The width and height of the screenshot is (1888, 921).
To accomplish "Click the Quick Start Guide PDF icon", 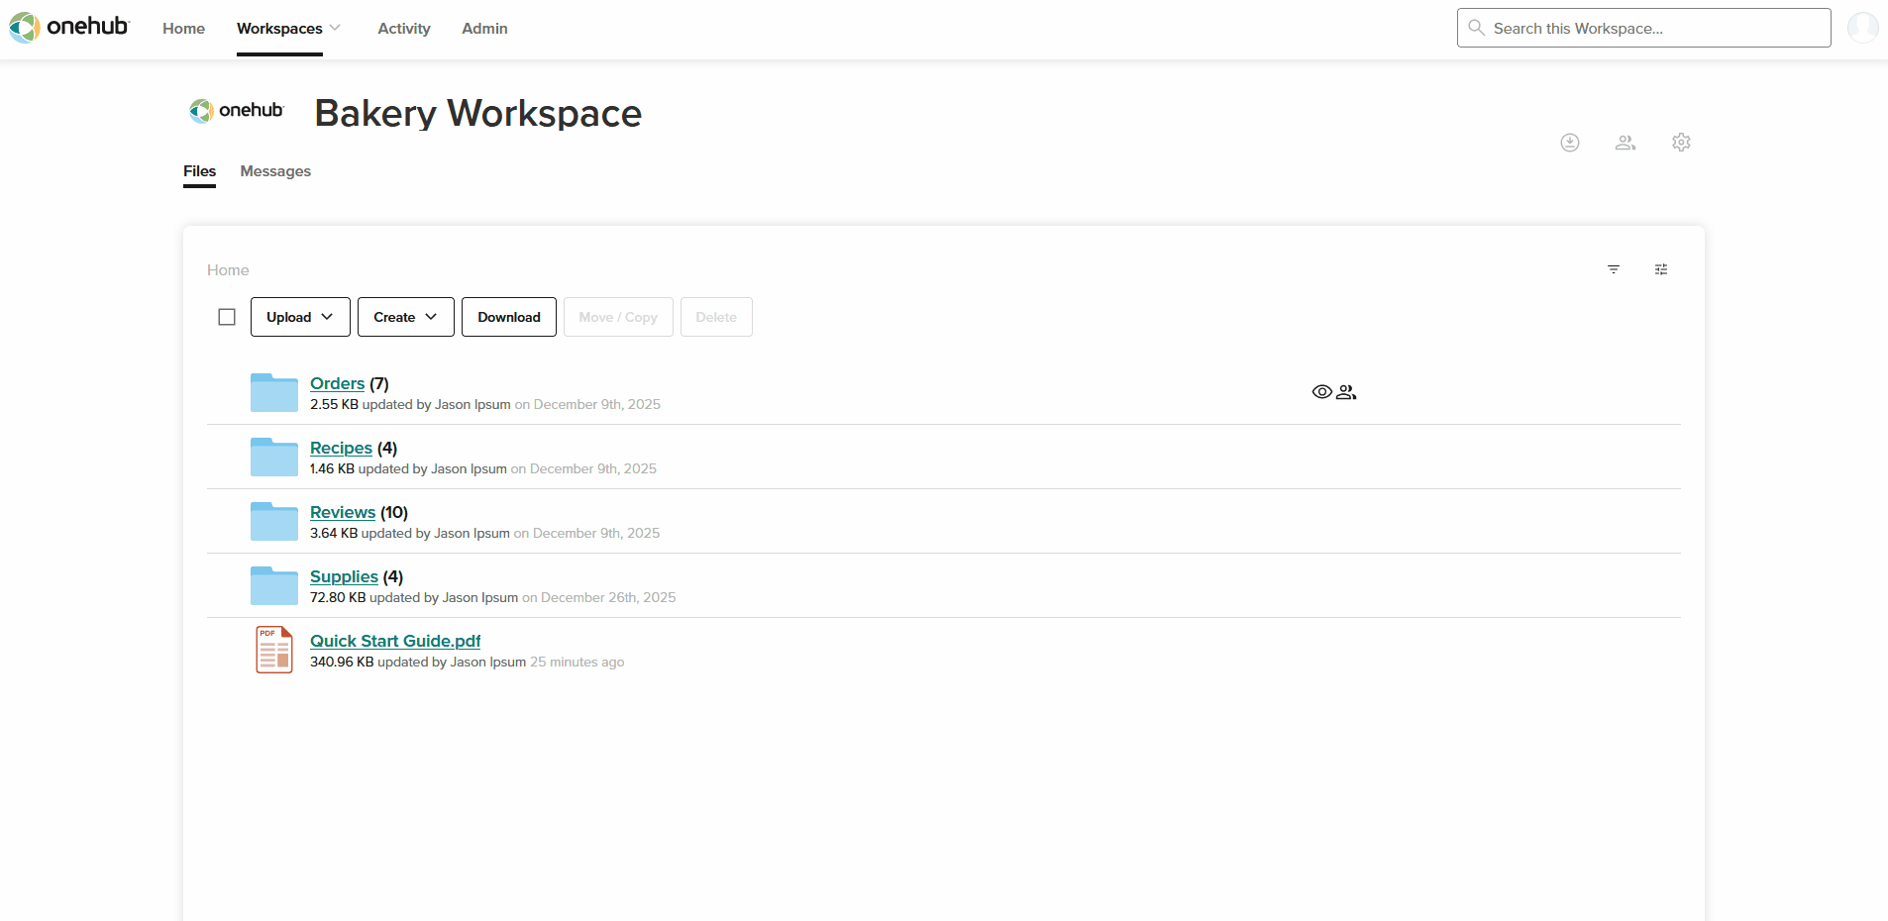I will [274, 650].
